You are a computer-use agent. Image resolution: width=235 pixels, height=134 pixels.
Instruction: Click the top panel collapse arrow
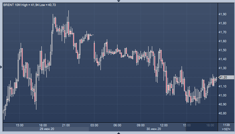(x=118, y=1)
